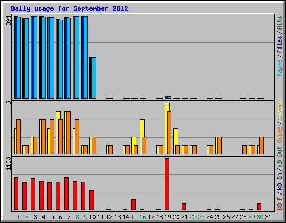The height and width of the screenshot is (223, 286).
Task: Click day label 19 on the x-axis
Action: [x=168, y=217]
